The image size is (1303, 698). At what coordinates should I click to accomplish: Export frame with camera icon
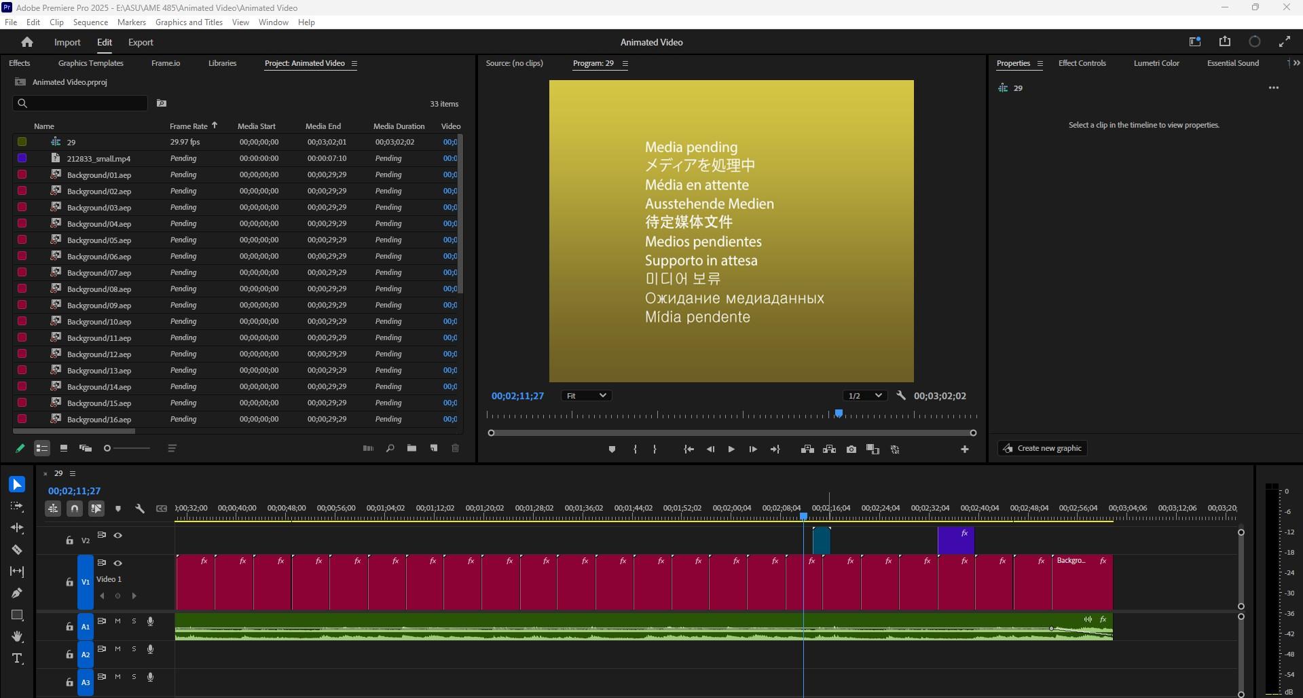851,449
